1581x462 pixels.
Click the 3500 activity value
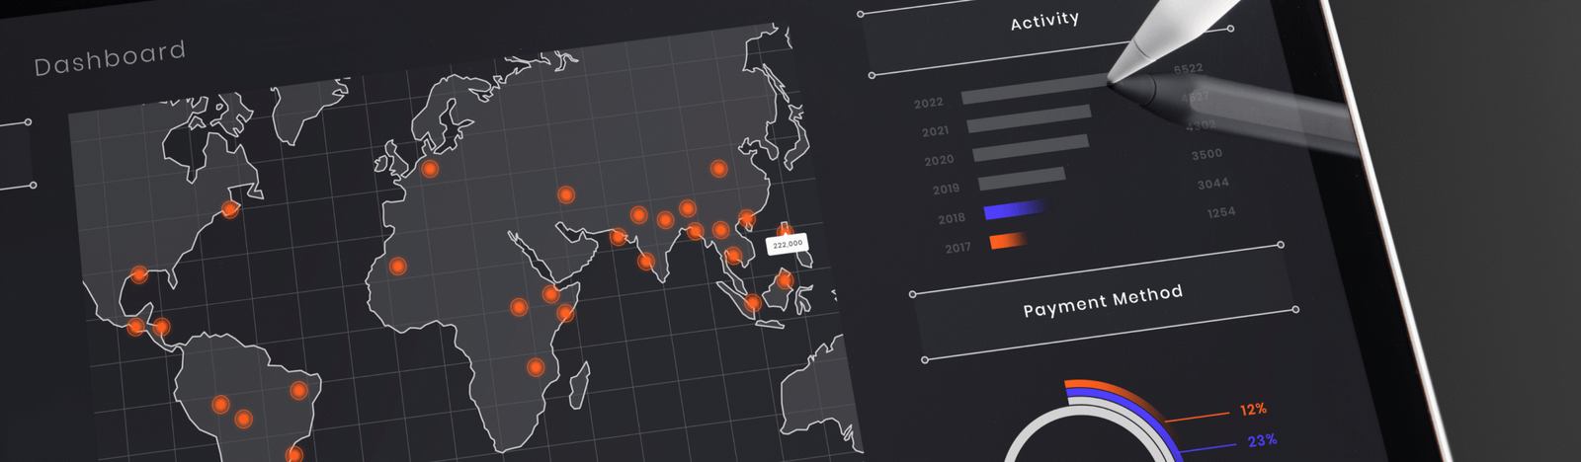coord(1207,155)
